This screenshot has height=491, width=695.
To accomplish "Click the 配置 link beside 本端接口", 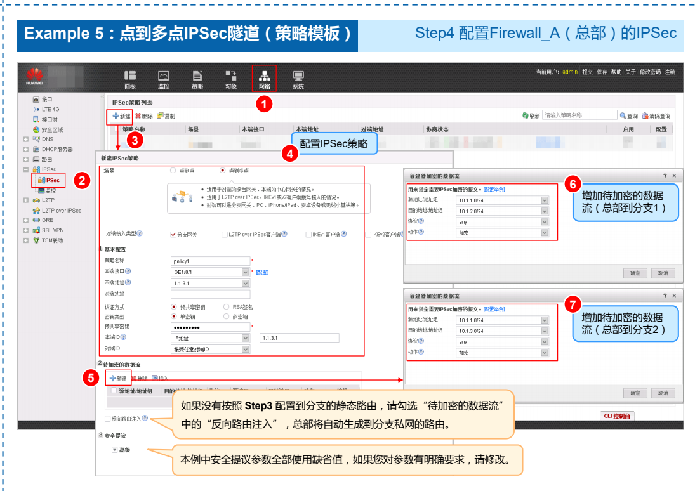I will pos(262,272).
